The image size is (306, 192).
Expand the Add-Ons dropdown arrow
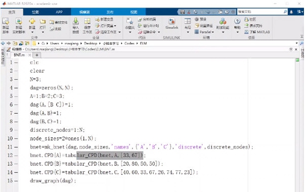223,32
